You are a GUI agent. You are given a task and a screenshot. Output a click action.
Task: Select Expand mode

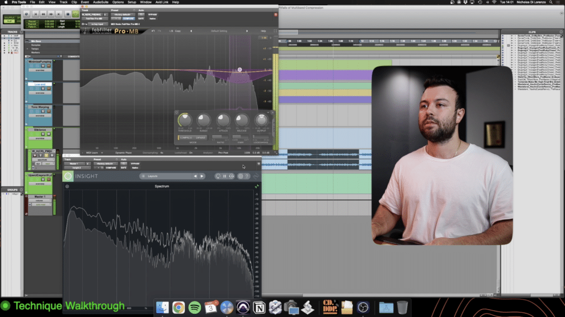[x=200, y=138]
